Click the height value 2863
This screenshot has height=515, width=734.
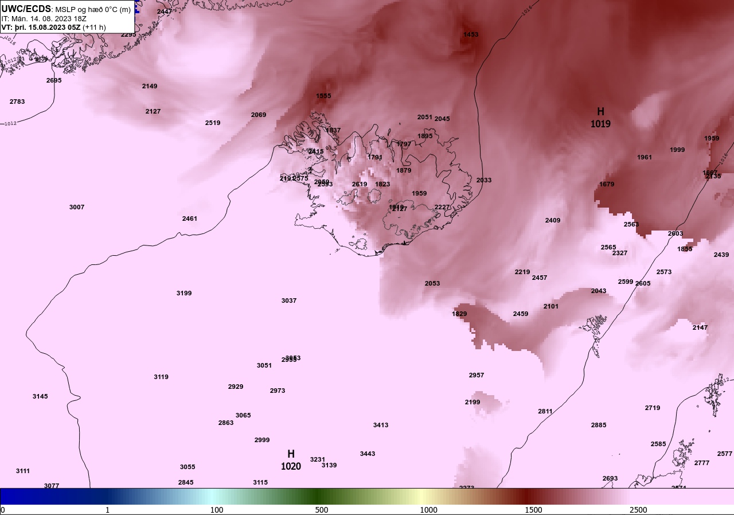[x=226, y=423]
